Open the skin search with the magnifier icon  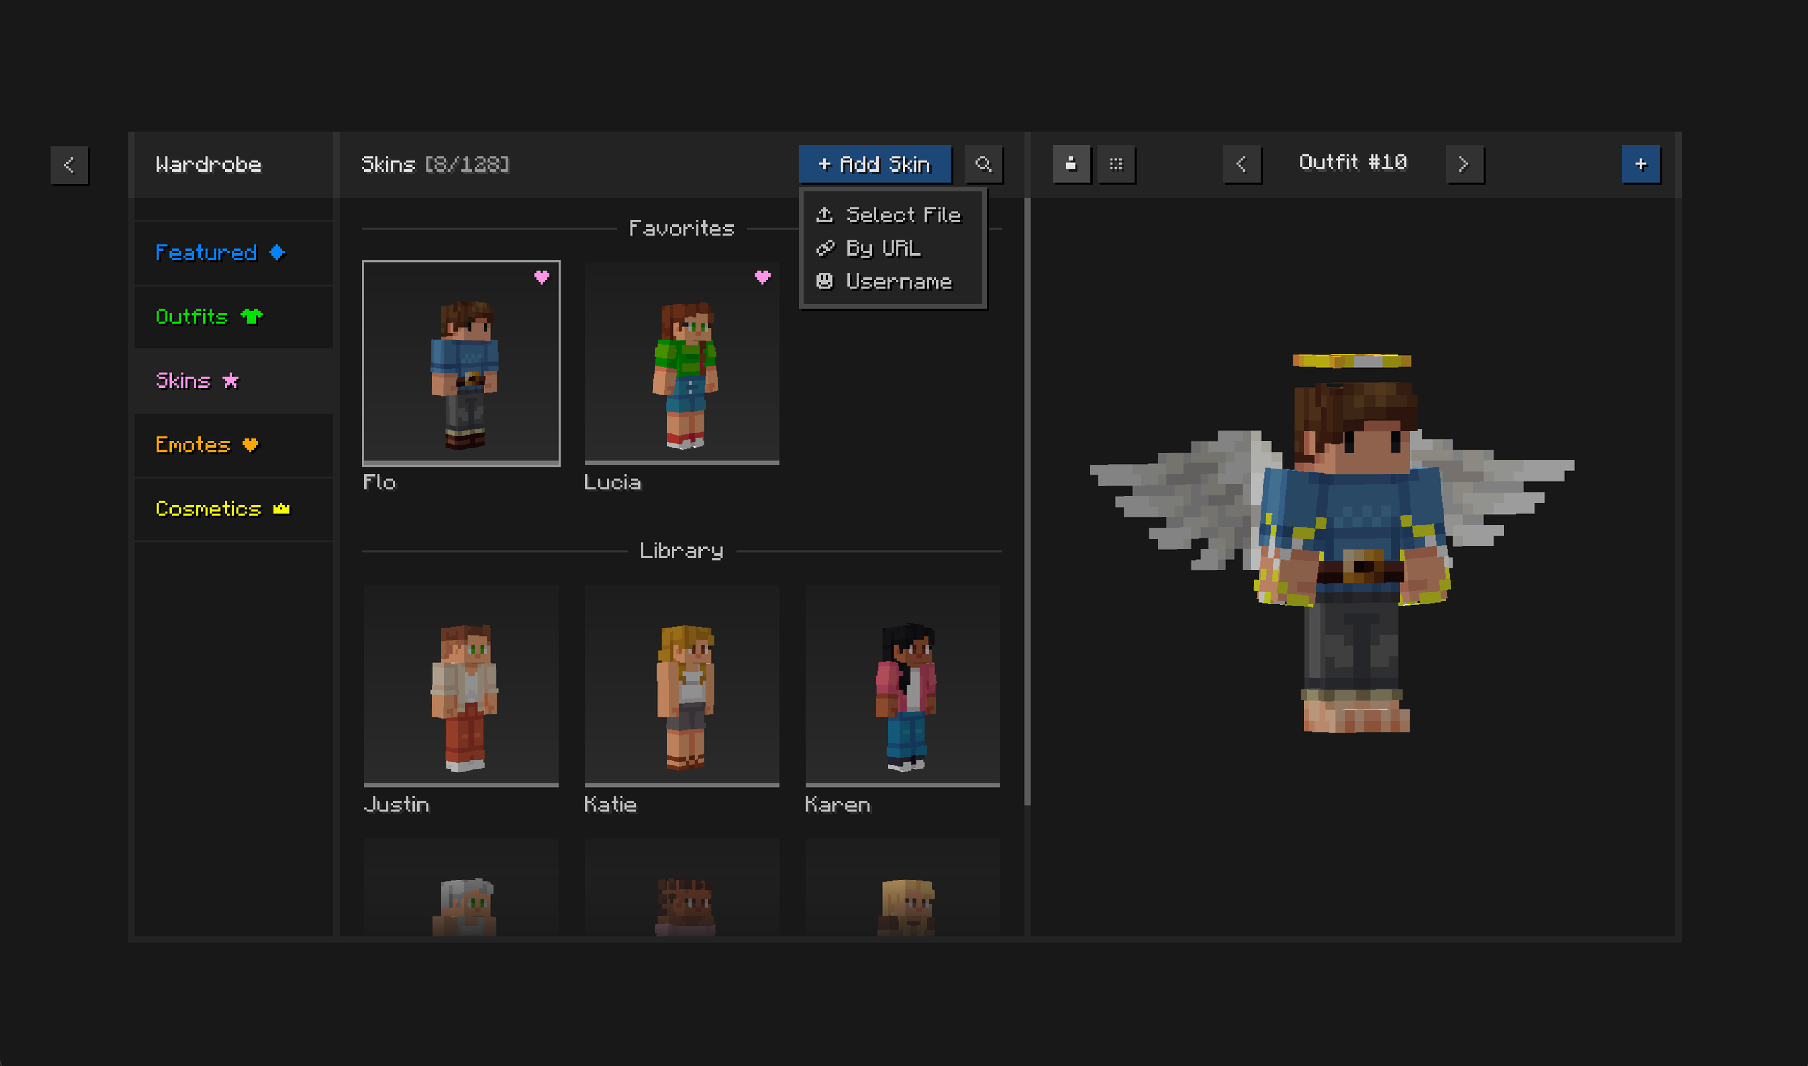point(984,164)
